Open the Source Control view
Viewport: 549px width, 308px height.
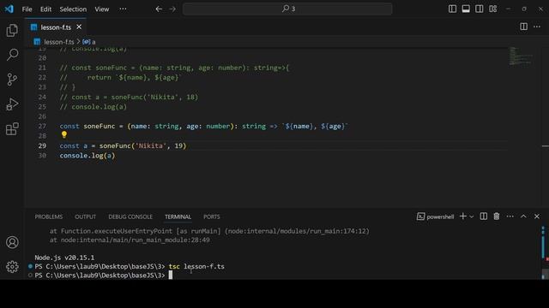pyautogui.click(x=12, y=80)
